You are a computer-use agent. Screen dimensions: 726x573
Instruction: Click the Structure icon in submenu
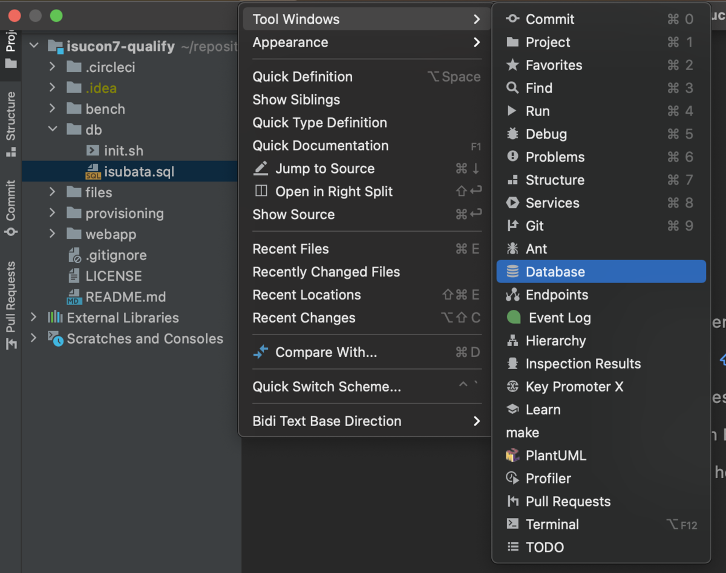pos(512,180)
